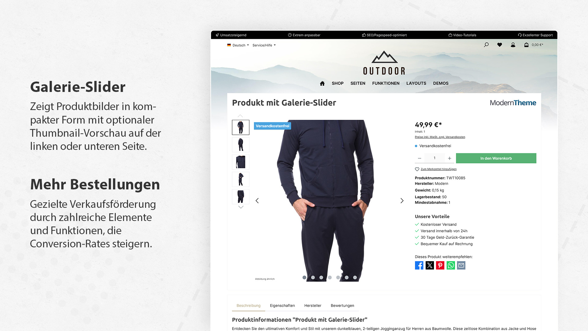This screenshot has height=331, width=588.
Task: Open the FUNKTIONEN menu item
Action: pyautogui.click(x=386, y=83)
